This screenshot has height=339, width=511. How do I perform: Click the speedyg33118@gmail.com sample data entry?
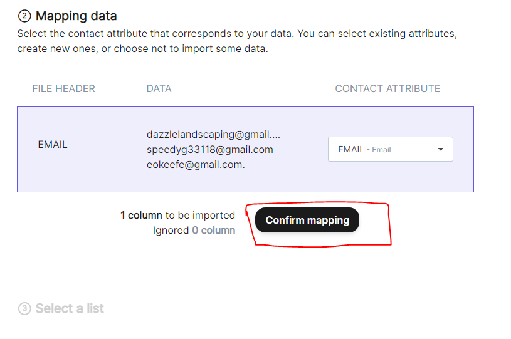[x=209, y=149]
